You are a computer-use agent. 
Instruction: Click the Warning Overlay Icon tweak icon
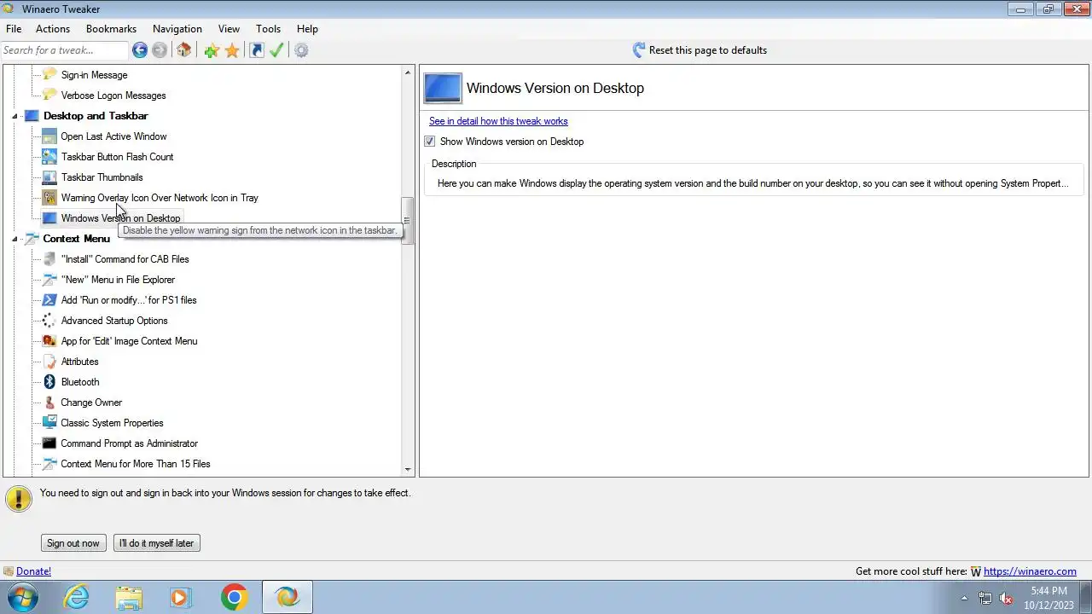point(49,198)
